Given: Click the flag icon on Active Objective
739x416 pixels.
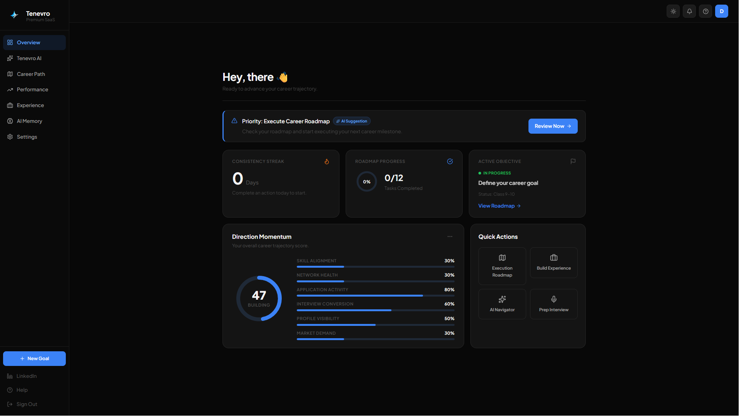Looking at the screenshot, I should [573, 161].
